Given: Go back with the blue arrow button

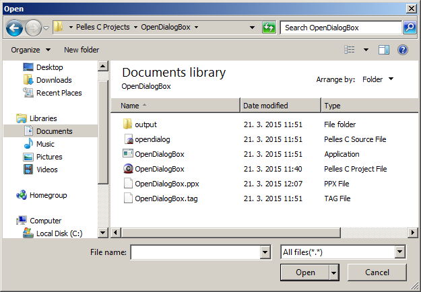Looking at the screenshot, I should (14, 28).
